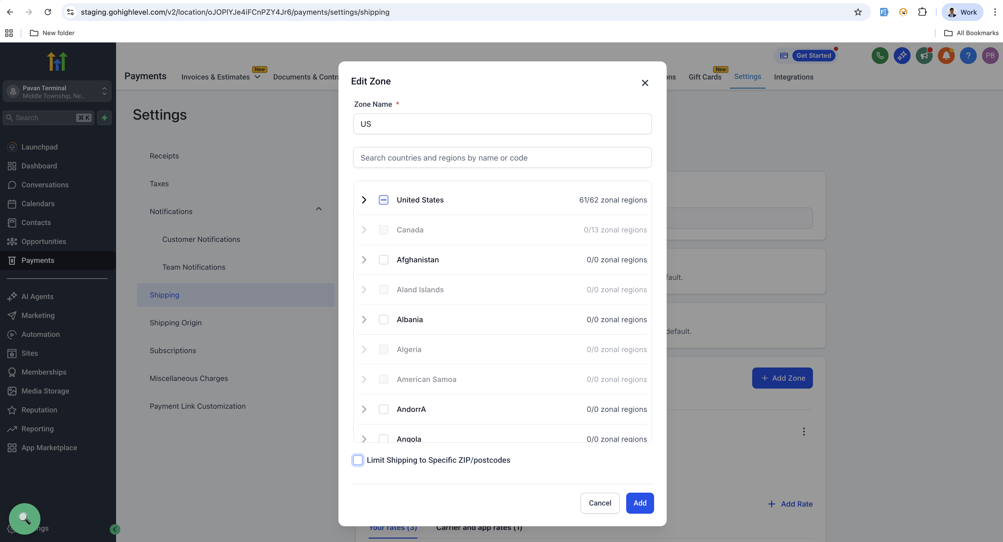
Task: Click the search countries and regions field
Action: [502, 158]
